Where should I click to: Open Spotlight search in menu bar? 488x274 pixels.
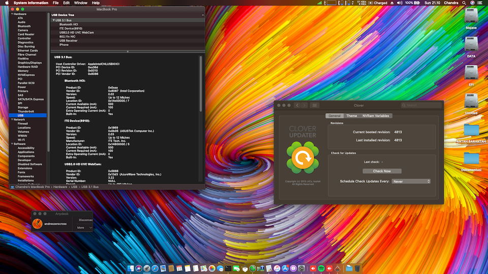click(x=464, y=3)
